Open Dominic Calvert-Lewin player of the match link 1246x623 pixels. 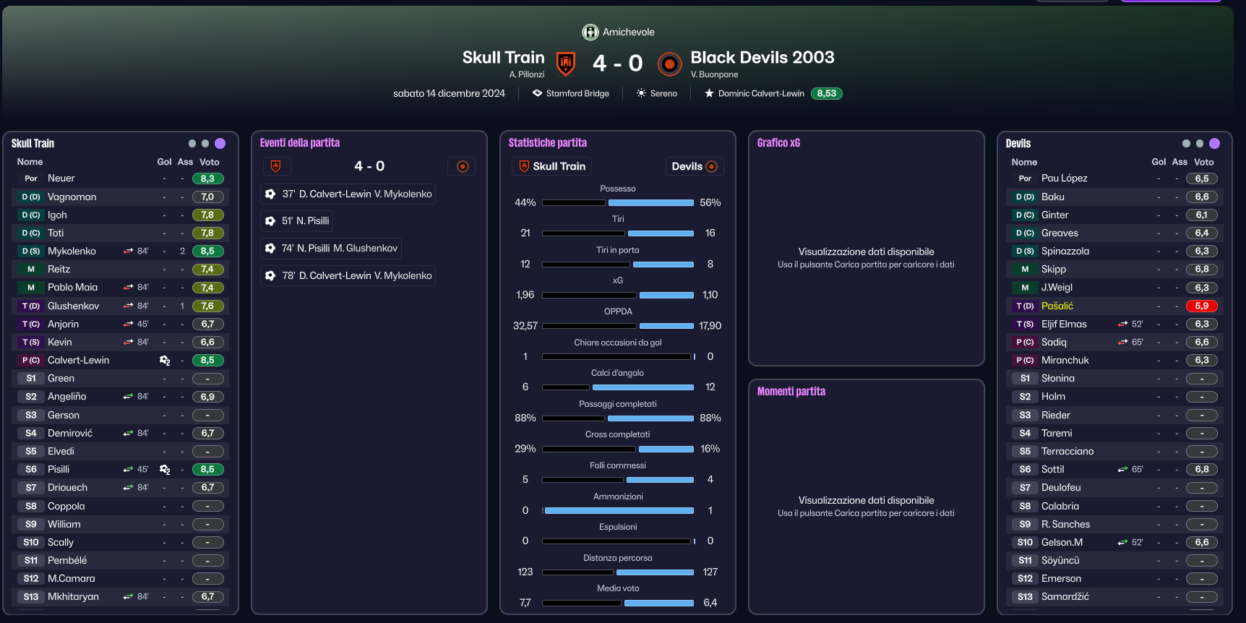pyautogui.click(x=761, y=93)
